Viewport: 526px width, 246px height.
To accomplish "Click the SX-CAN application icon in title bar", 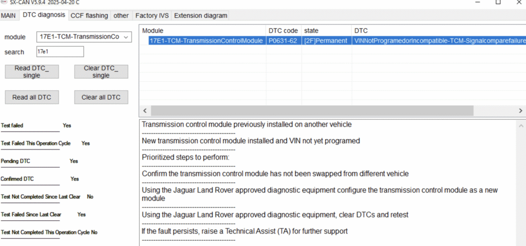I will pos(4,2).
